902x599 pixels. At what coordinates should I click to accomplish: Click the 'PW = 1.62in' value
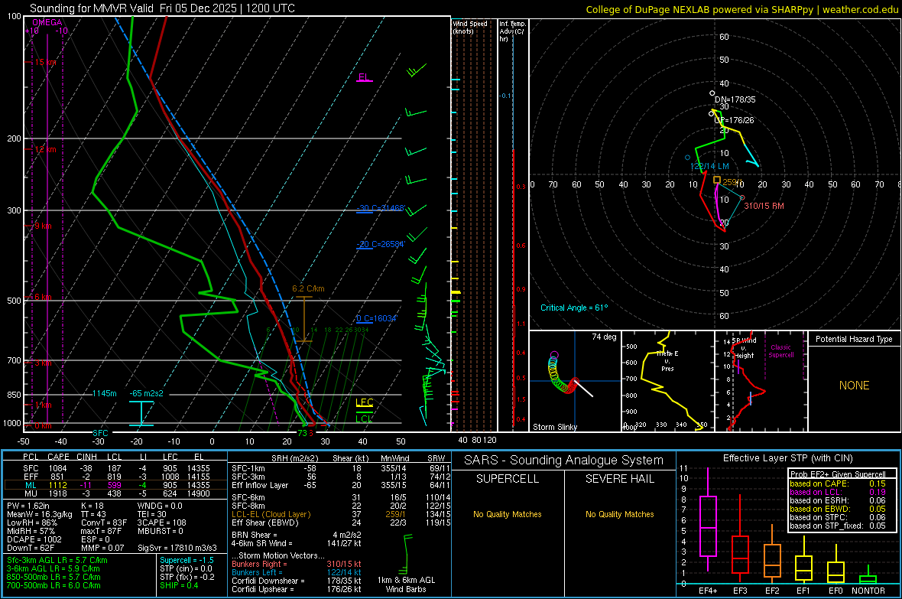click(28, 506)
